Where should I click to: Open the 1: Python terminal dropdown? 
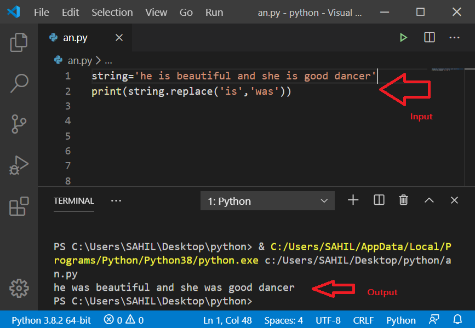[x=267, y=201]
